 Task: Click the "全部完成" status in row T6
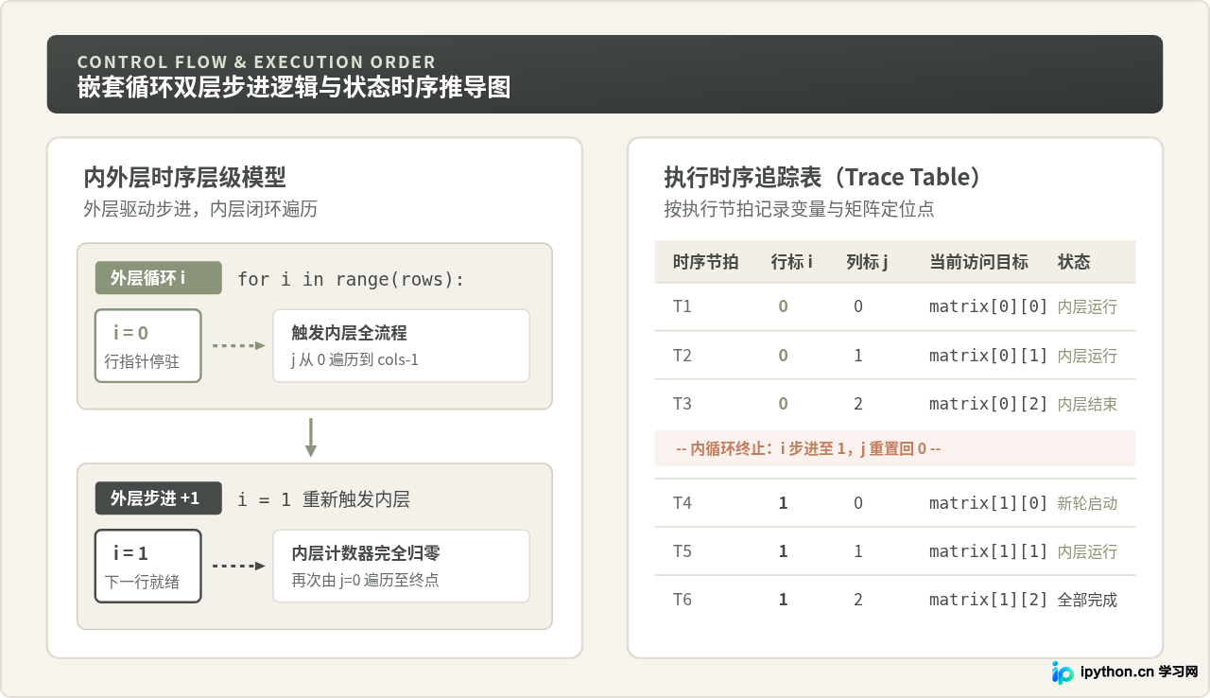[x=1087, y=600]
